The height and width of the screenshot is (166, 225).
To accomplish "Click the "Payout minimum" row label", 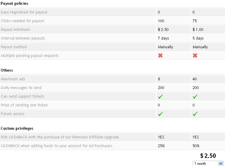I will coord(16,30).
